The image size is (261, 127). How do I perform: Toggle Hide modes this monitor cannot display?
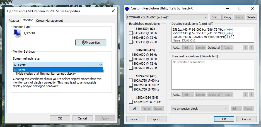point(15,74)
